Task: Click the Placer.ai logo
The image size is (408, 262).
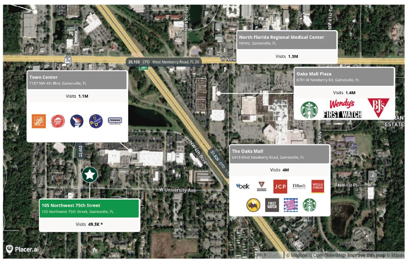Action: [22, 249]
